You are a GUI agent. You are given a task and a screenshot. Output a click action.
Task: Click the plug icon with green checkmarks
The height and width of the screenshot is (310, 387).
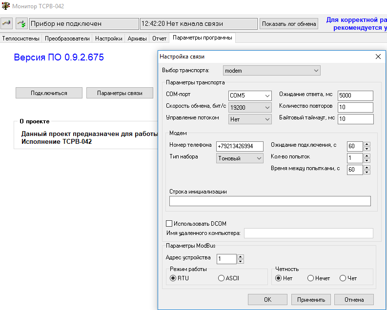point(21,23)
